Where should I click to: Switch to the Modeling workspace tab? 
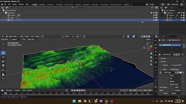42,5
